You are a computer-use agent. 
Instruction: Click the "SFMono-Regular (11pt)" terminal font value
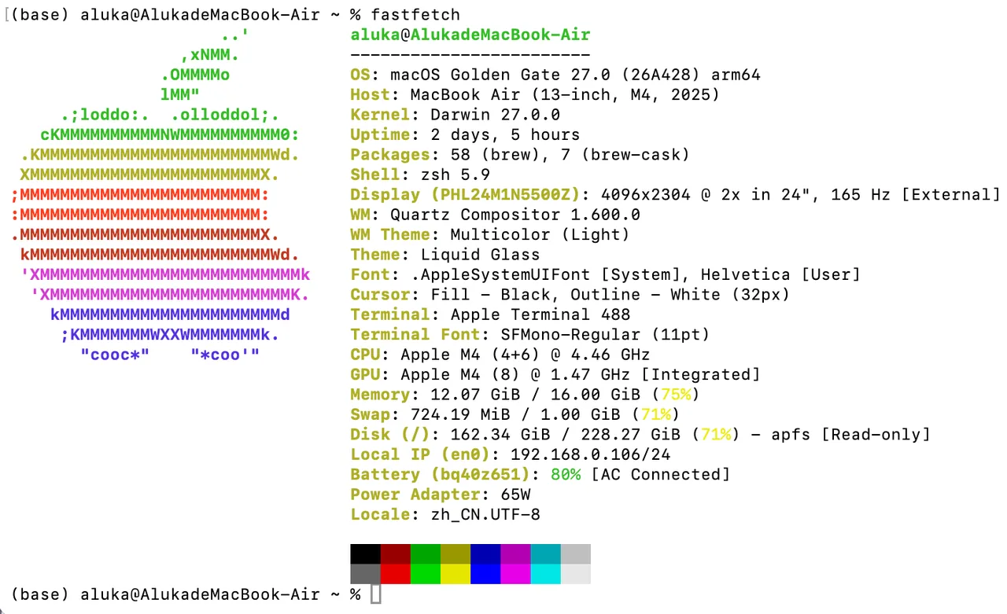pos(605,335)
